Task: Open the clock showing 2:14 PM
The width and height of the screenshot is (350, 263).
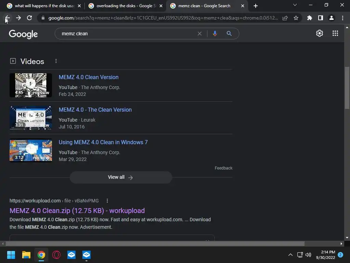Action: click(x=326, y=255)
